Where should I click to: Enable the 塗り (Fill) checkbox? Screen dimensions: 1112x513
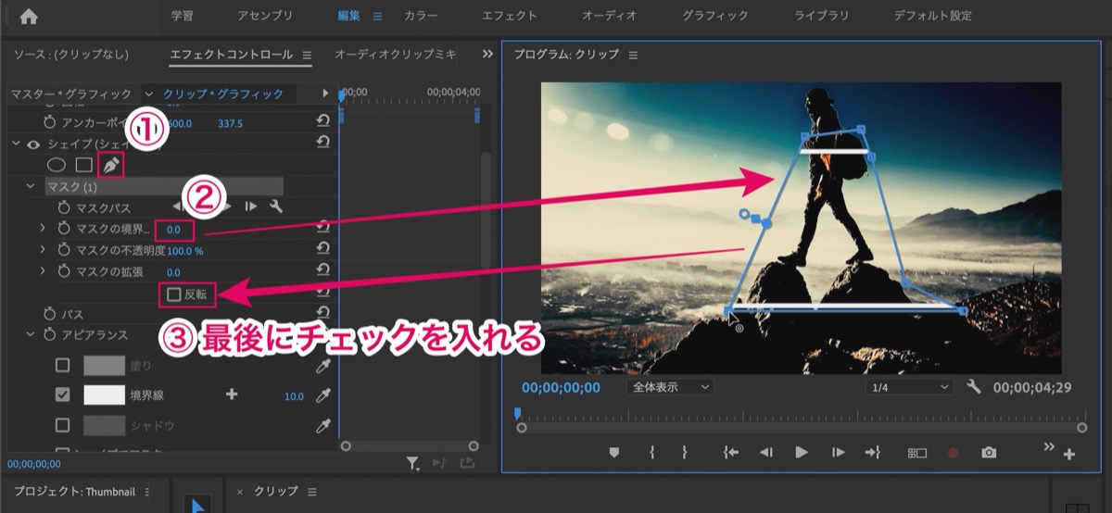tap(63, 365)
